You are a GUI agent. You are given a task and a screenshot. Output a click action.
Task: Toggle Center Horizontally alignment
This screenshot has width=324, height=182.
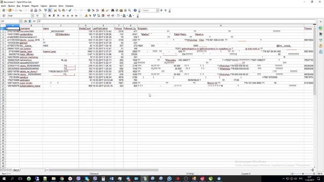68,16
